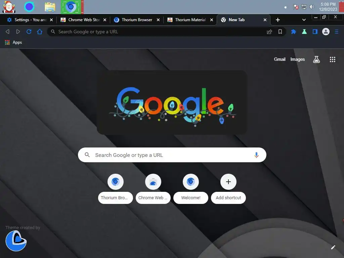The width and height of the screenshot is (344, 258).
Task: Bookmark this tab with the bookmark icon
Action: (x=280, y=32)
